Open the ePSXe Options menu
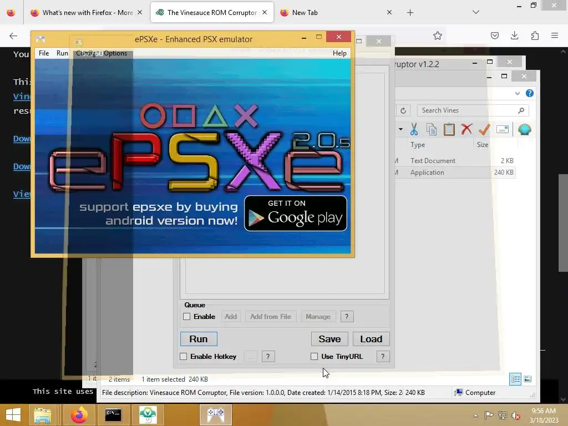 point(115,53)
